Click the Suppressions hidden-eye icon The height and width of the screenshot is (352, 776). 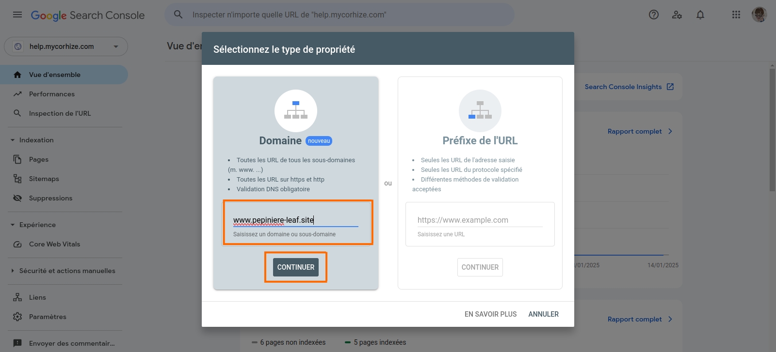pyautogui.click(x=17, y=198)
